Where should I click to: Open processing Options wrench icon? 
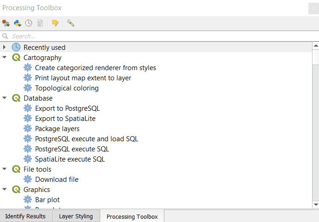coord(71,23)
